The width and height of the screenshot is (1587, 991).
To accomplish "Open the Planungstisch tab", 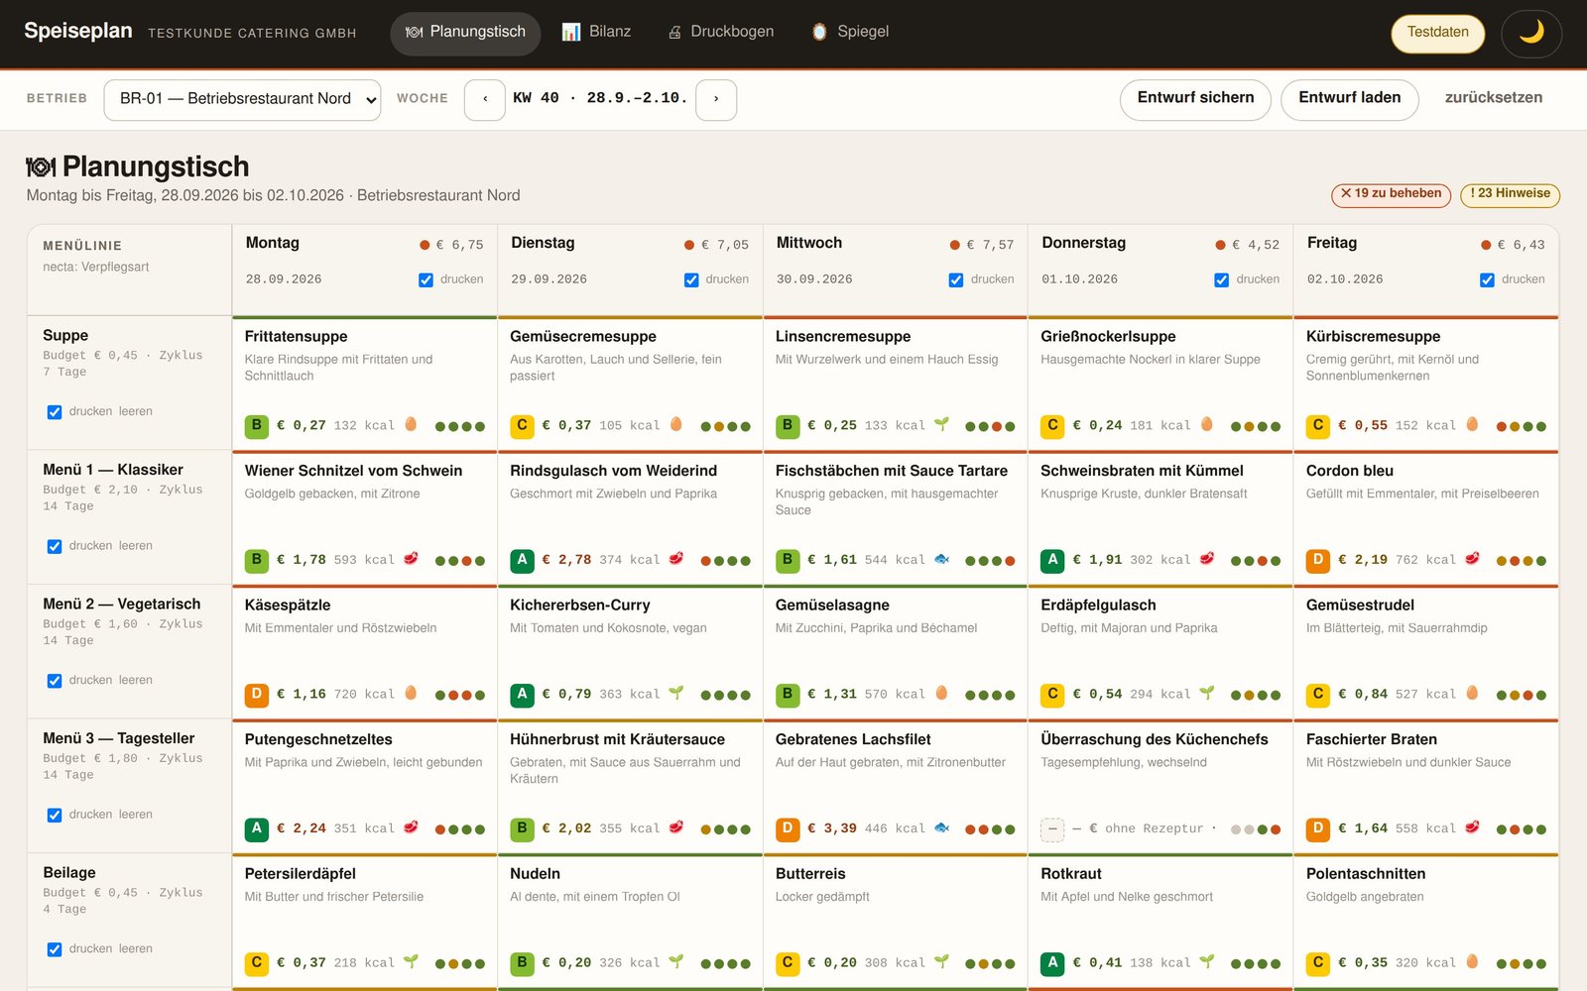I will click(x=465, y=33).
